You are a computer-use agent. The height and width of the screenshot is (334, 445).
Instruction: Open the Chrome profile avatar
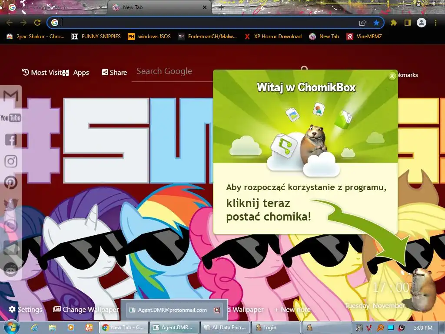(422, 23)
